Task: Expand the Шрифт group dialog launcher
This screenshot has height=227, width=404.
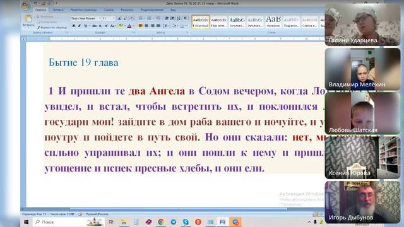Action: coord(133,33)
